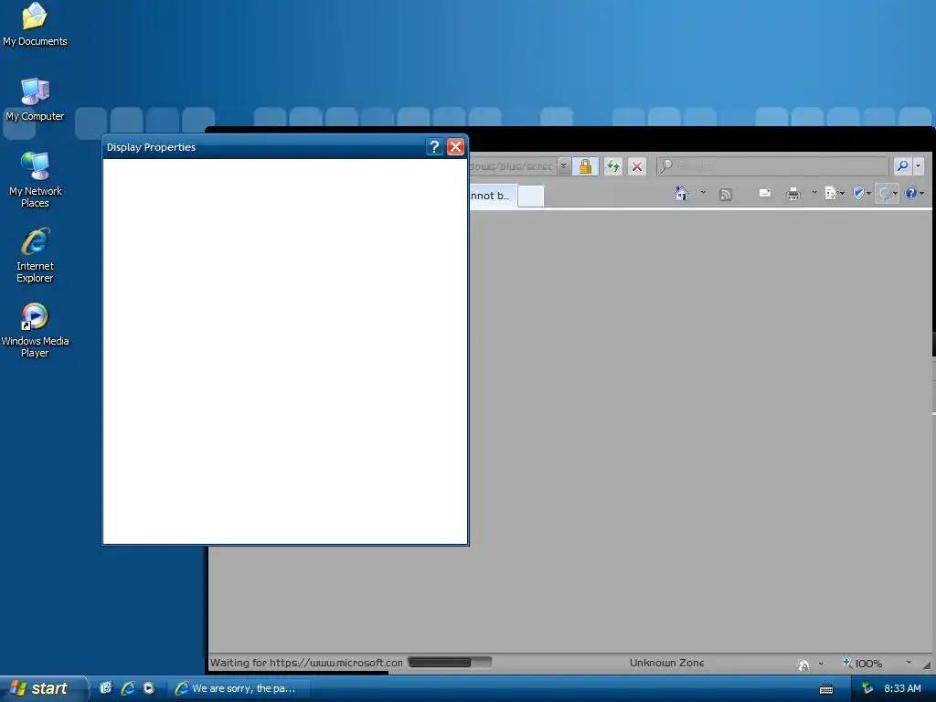936x702 pixels.
Task: Select the My Network Places desktop icon
Action: (x=36, y=180)
